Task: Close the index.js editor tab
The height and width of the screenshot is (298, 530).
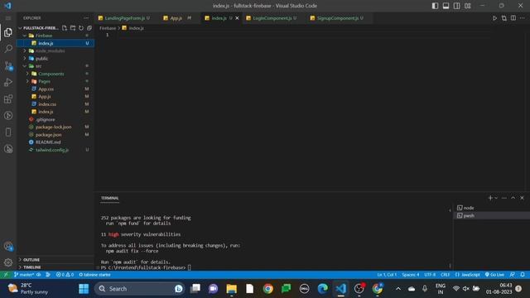Action: [237, 18]
